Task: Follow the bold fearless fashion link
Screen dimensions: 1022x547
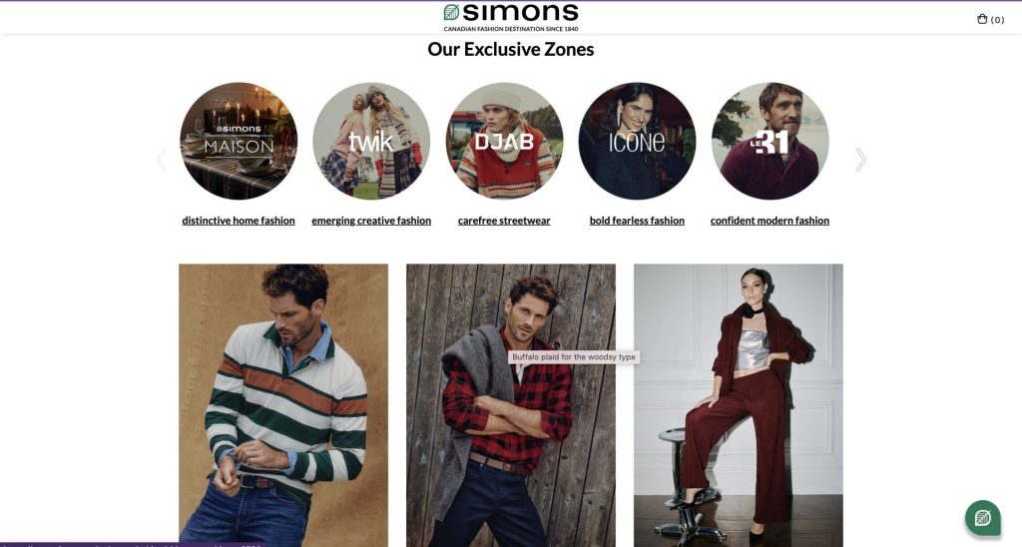Action: point(638,221)
